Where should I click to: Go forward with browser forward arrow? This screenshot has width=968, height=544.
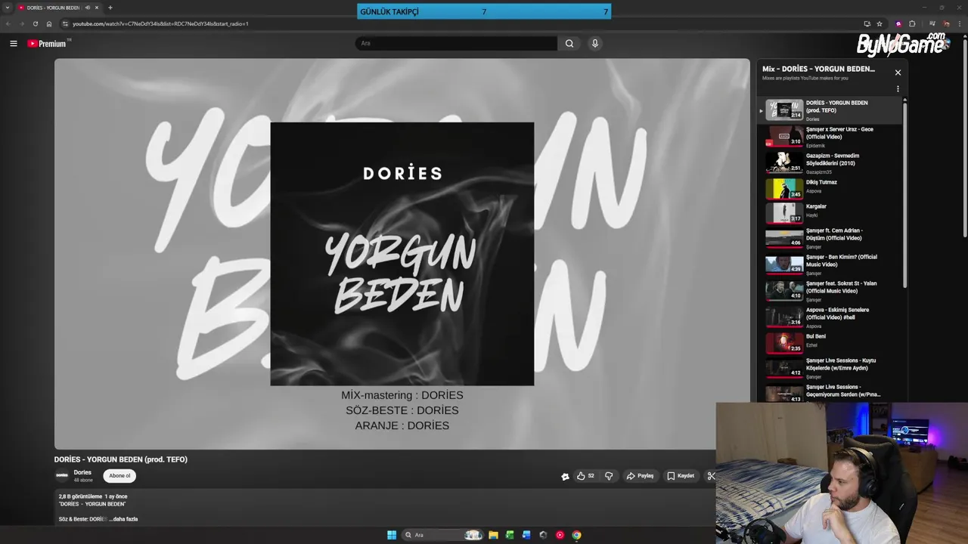click(21, 23)
